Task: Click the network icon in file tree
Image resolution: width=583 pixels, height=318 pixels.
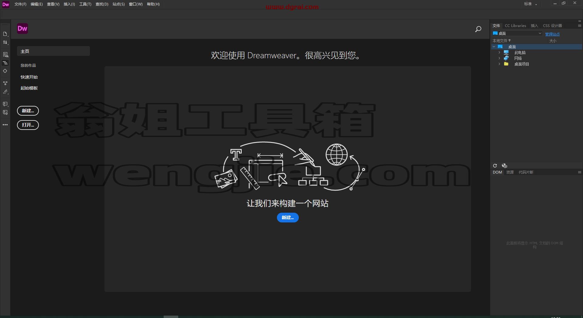Action: tap(506, 58)
